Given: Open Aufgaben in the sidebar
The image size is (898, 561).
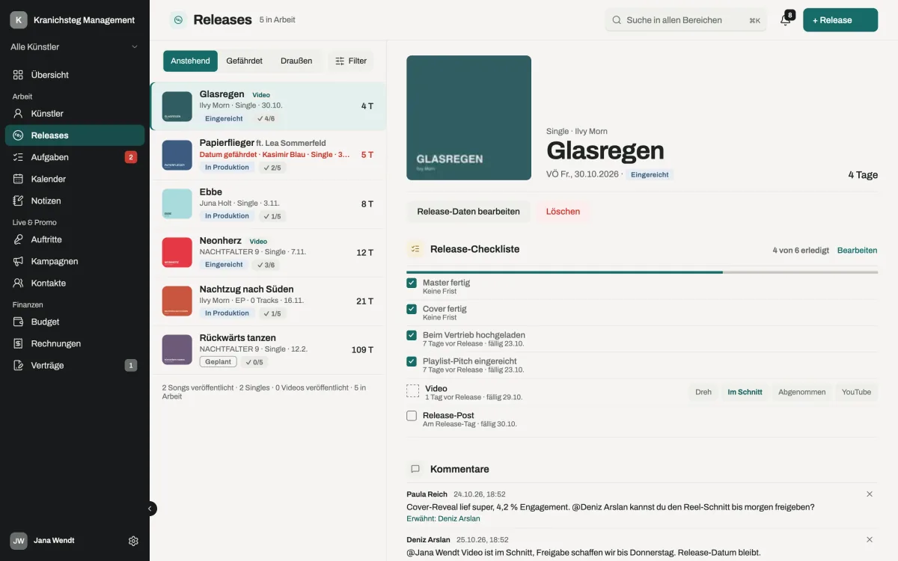Looking at the screenshot, I should 75,157.
